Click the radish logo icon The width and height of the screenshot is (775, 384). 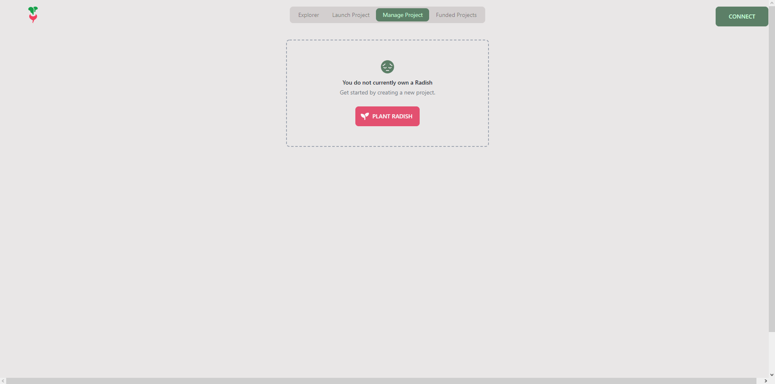[x=33, y=15]
